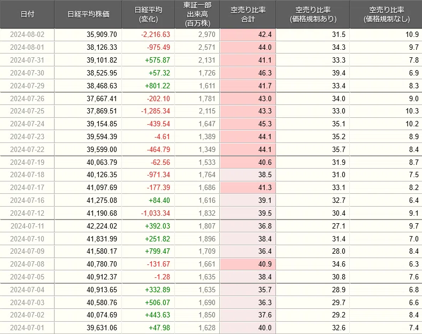Select the date 2024-07-19

pos(27,162)
